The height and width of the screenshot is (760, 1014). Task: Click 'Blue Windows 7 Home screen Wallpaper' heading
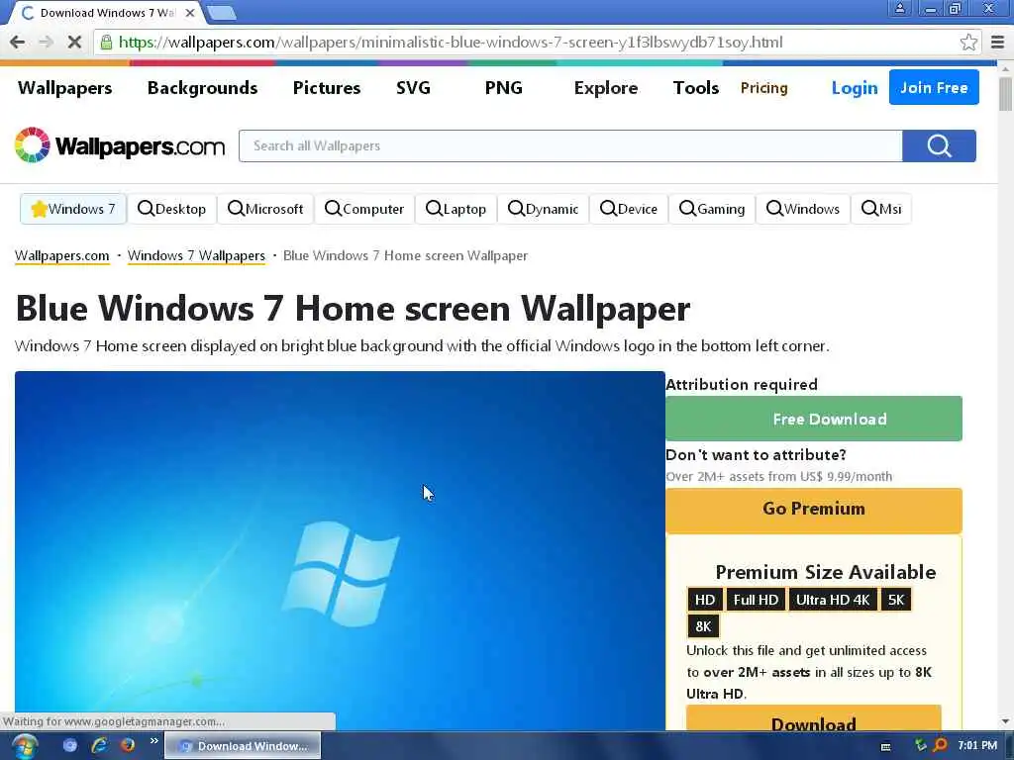click(353, 309)
